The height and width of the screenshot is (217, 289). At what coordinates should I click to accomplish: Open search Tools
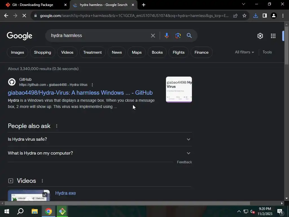click(x=267, y=52)
